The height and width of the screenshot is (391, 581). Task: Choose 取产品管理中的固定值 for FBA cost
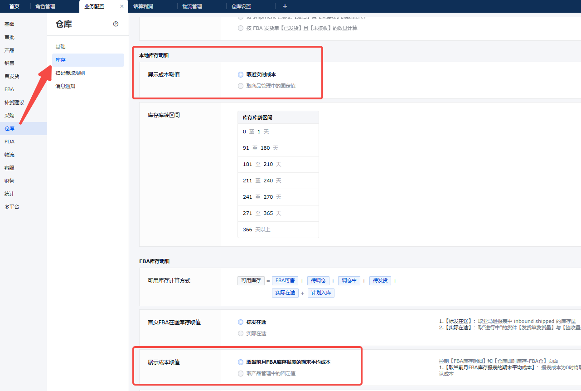[241, 373]
